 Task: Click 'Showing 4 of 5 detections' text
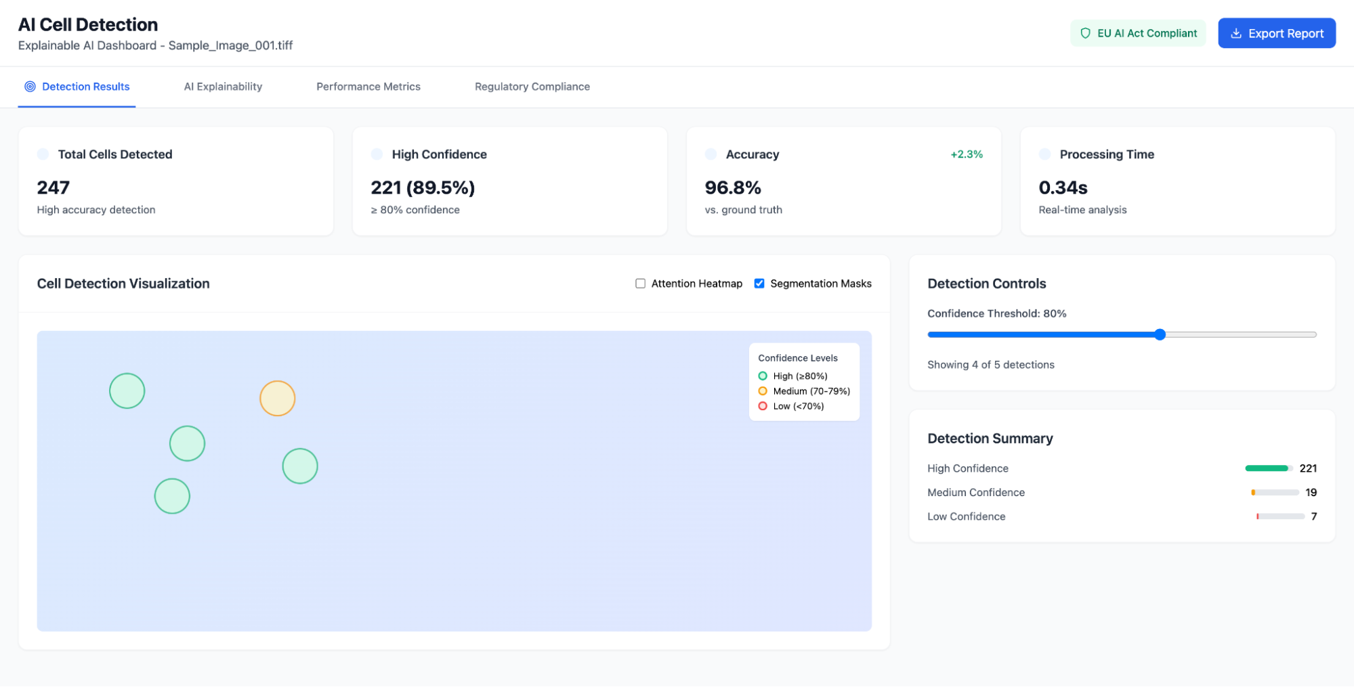point(990,365)
